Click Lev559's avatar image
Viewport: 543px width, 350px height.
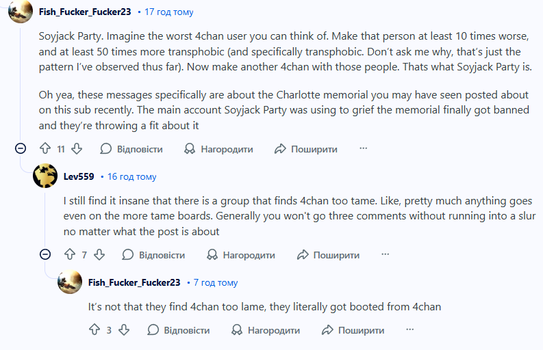point(45,176)
